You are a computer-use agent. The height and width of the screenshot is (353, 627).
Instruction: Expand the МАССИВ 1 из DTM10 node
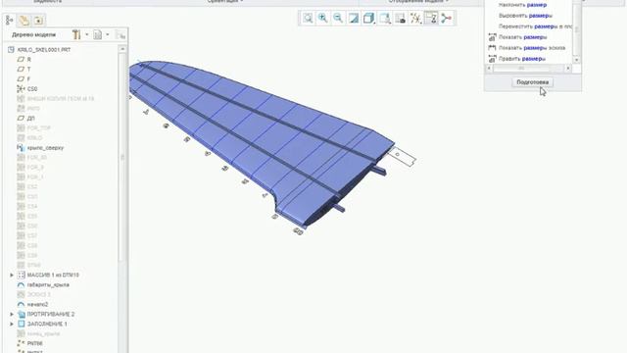[x=12, y=275]
